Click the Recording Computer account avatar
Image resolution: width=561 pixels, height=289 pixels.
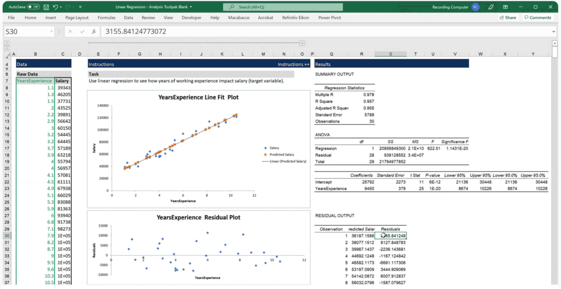[476, 7]
